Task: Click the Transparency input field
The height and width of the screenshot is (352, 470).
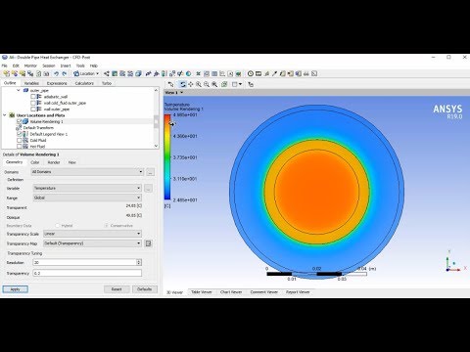Action: pyautogui.click(x=87, y=273)
